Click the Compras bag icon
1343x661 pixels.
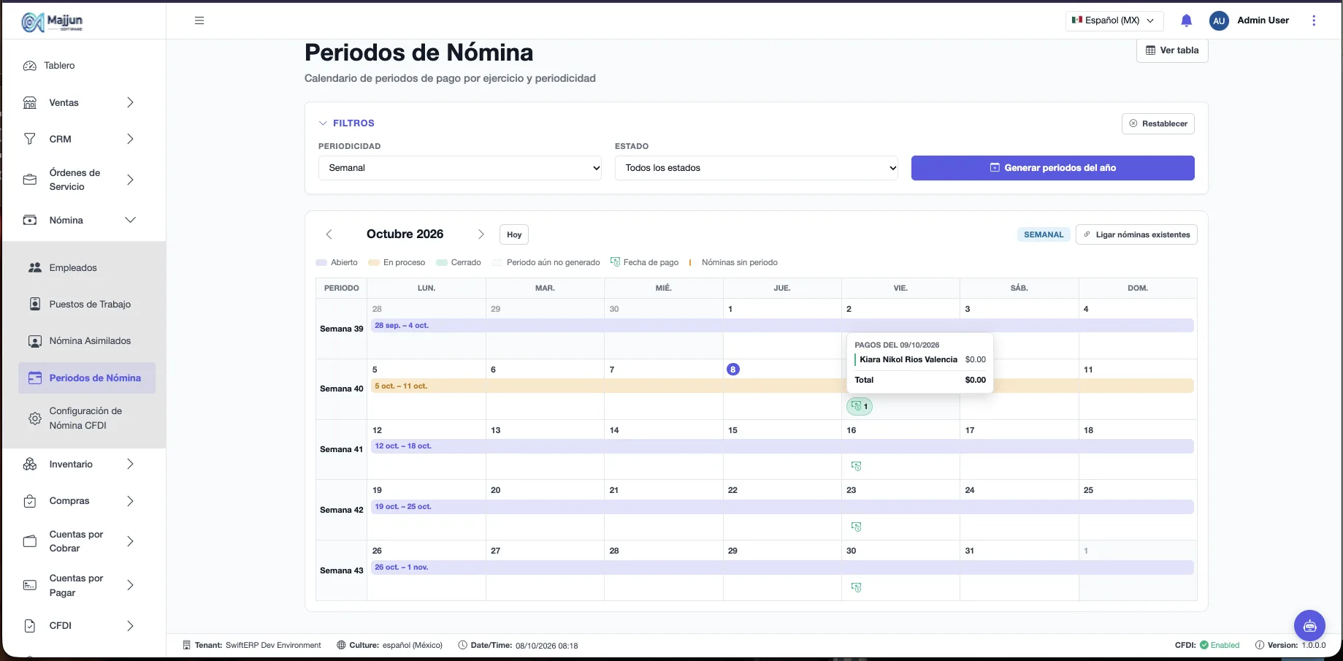pyautogui.click(x=30, y=501)
